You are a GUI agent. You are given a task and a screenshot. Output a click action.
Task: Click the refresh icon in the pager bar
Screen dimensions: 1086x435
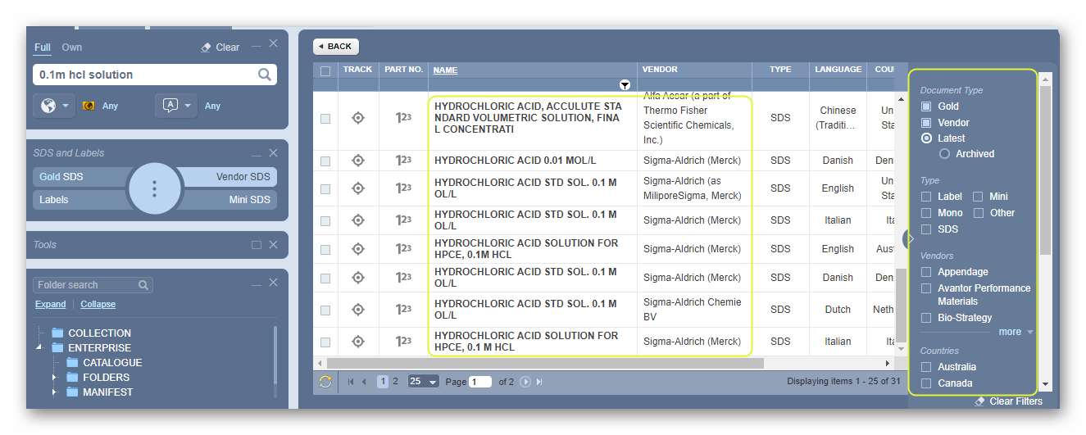pyautogui.click(x=325, y=382)
